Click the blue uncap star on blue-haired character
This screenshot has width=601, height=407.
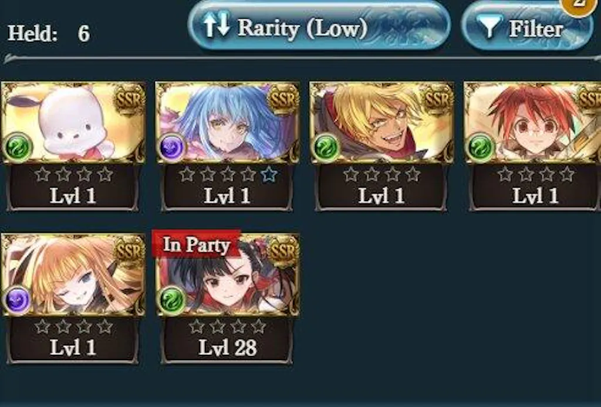pyautogui.click(x=269, y=175)
